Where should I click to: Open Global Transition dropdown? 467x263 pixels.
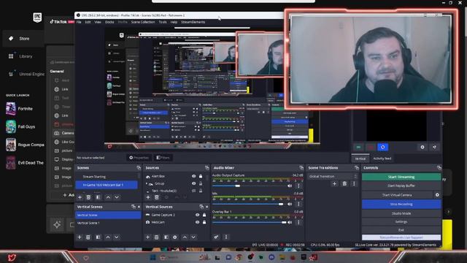tap(333, 176)
